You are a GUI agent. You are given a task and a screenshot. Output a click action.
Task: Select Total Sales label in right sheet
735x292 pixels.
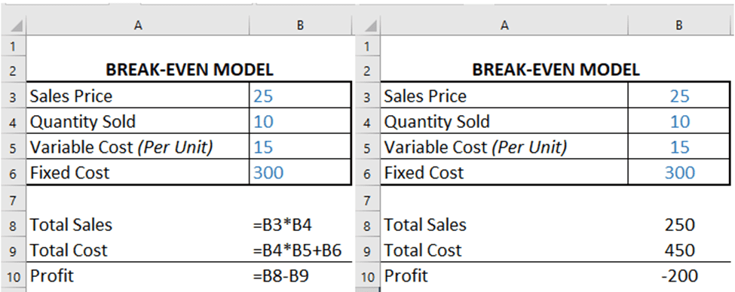point(426,225)
